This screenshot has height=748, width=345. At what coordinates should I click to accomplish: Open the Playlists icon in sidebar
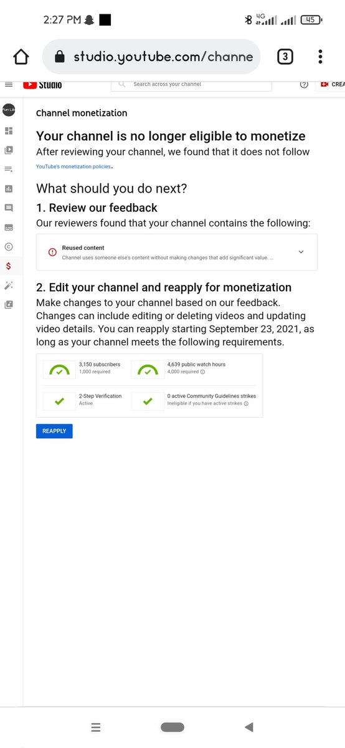click(9, 169)
